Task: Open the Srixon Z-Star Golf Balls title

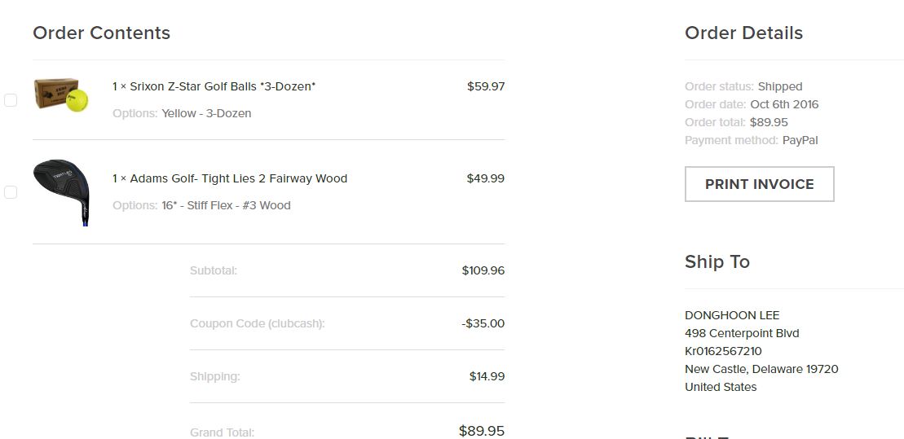Action: [222, 86]
